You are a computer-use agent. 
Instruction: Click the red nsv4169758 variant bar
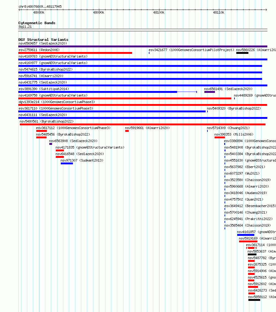125,98
